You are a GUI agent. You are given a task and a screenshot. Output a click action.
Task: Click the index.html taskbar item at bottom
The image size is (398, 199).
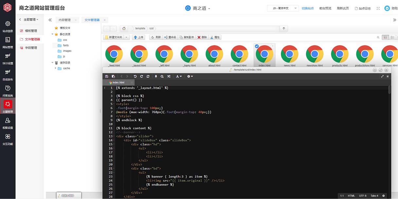coord(69,195)
